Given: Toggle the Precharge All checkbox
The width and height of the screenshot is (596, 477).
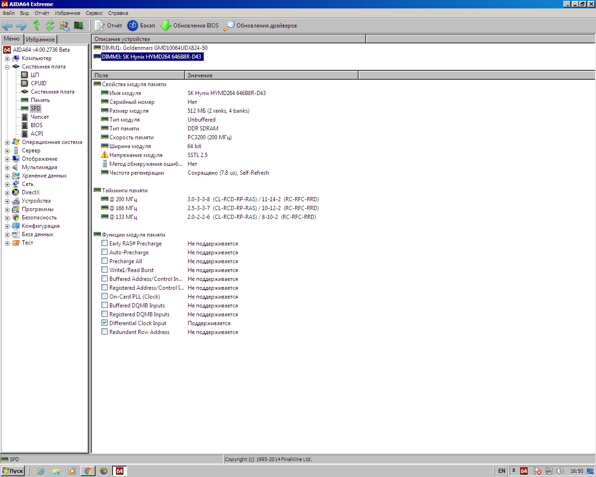Looking at the screenshot, I should point(105,261).
